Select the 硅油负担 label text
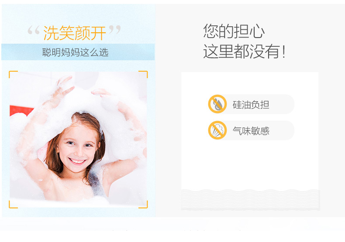 [x=251, y=105]
